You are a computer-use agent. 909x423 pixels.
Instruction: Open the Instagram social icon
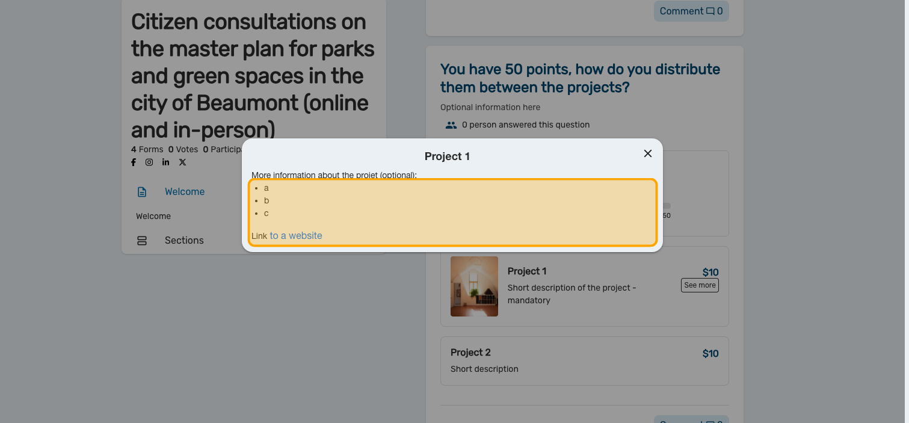(149, 162)
